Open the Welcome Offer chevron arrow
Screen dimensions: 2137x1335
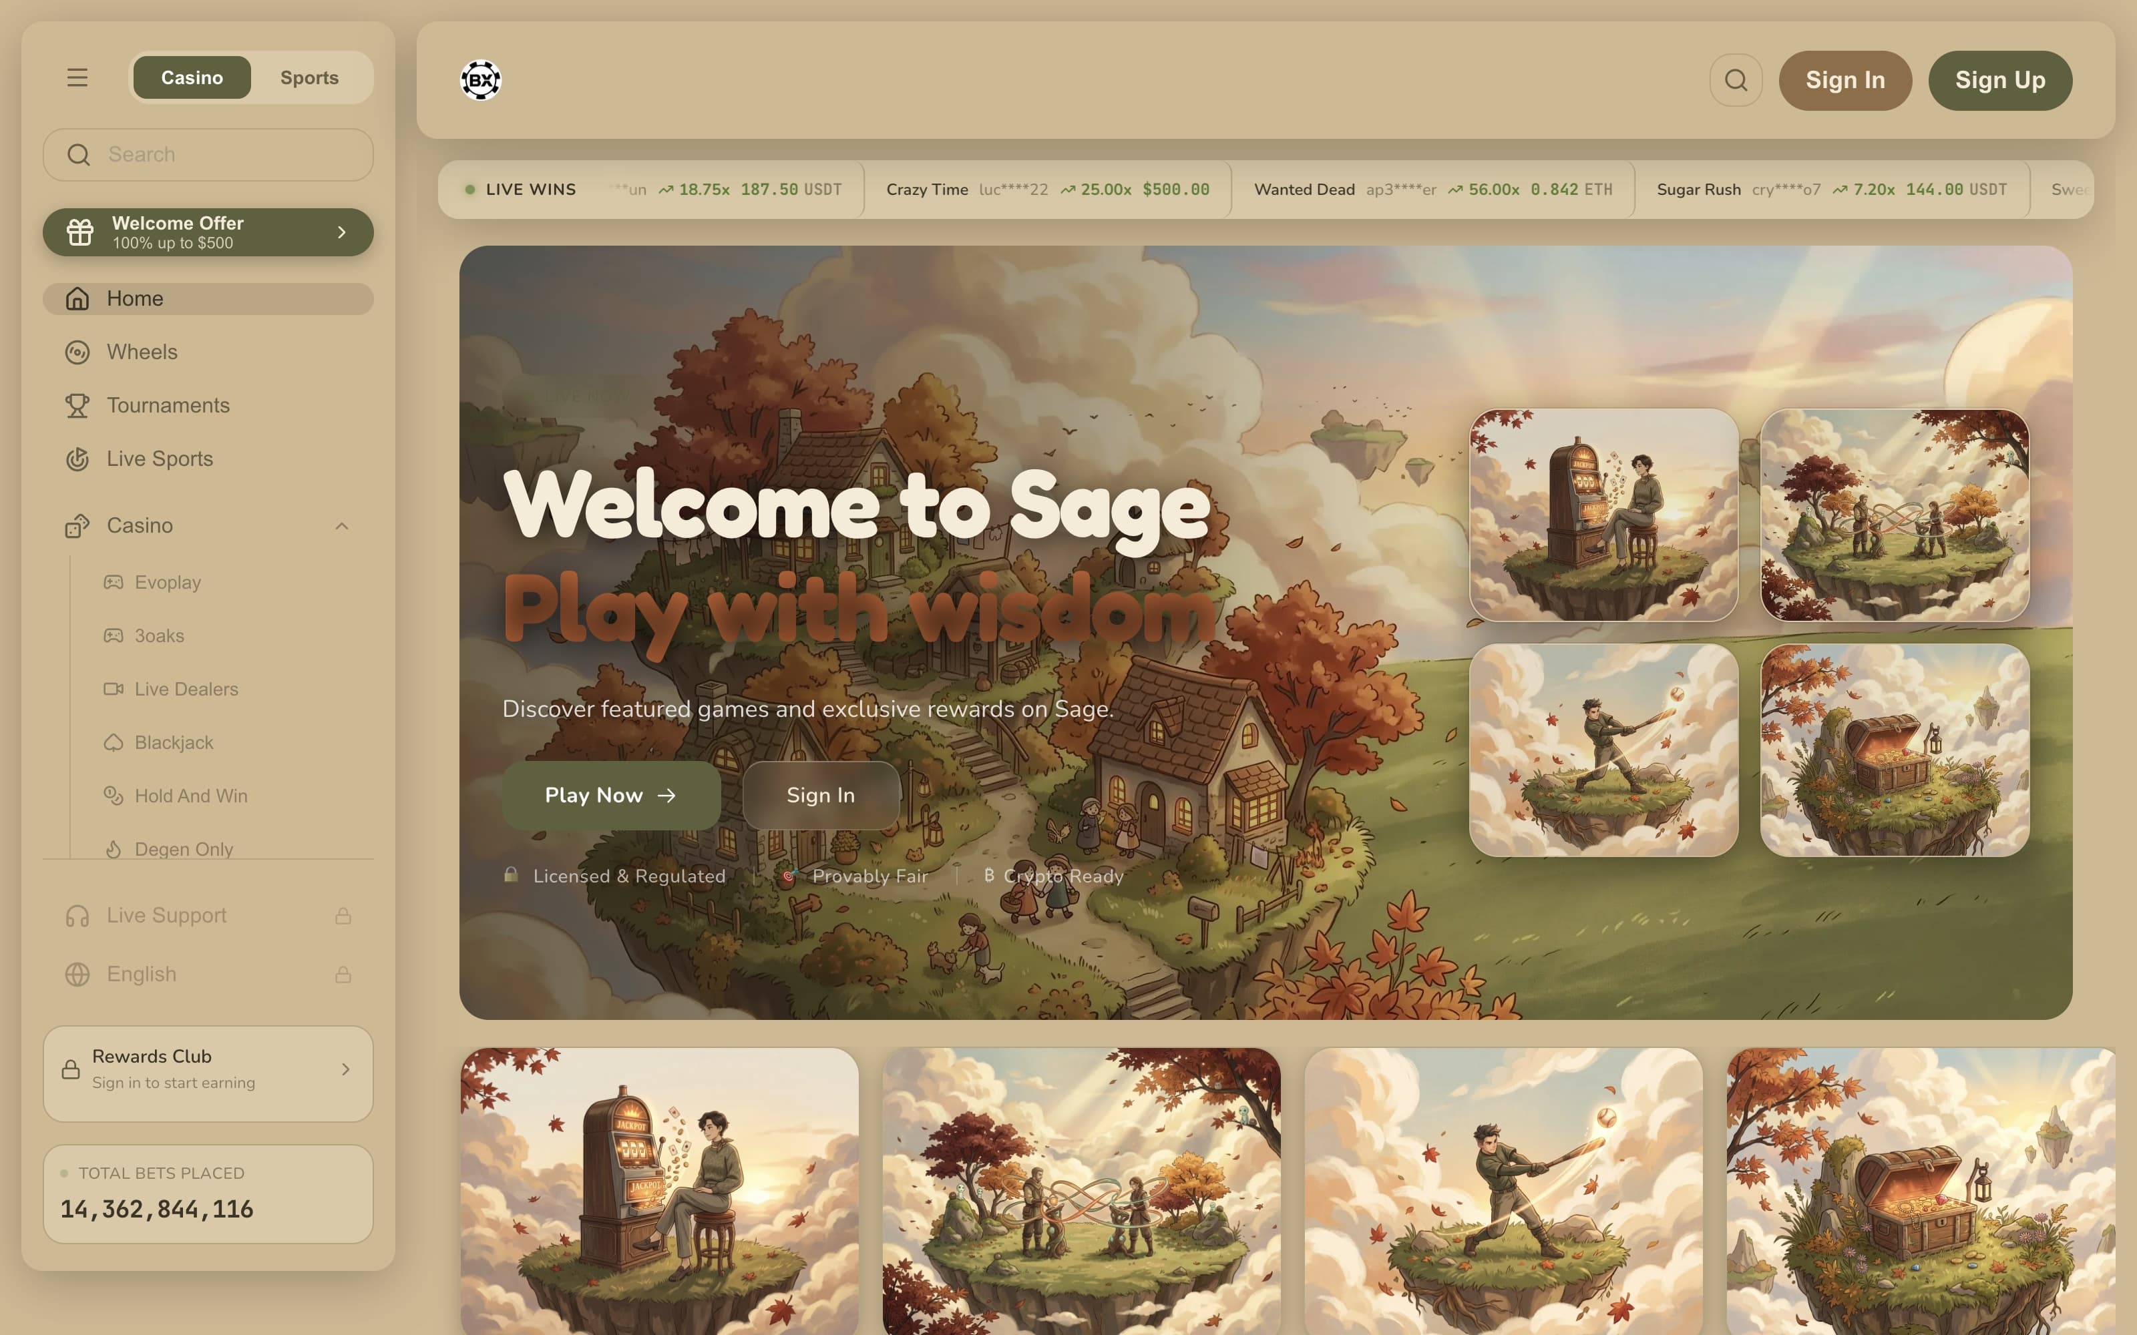click(x=342, y=232)
